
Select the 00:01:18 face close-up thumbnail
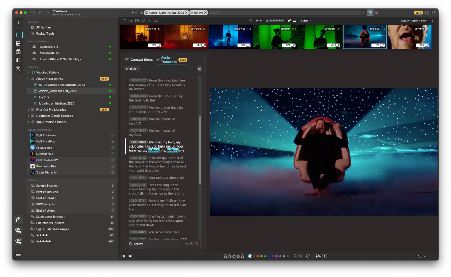click(409, 37)
